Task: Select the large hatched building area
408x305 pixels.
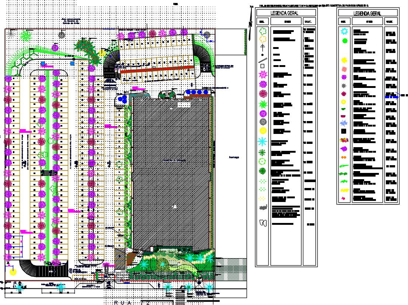Action: (170, 169)
